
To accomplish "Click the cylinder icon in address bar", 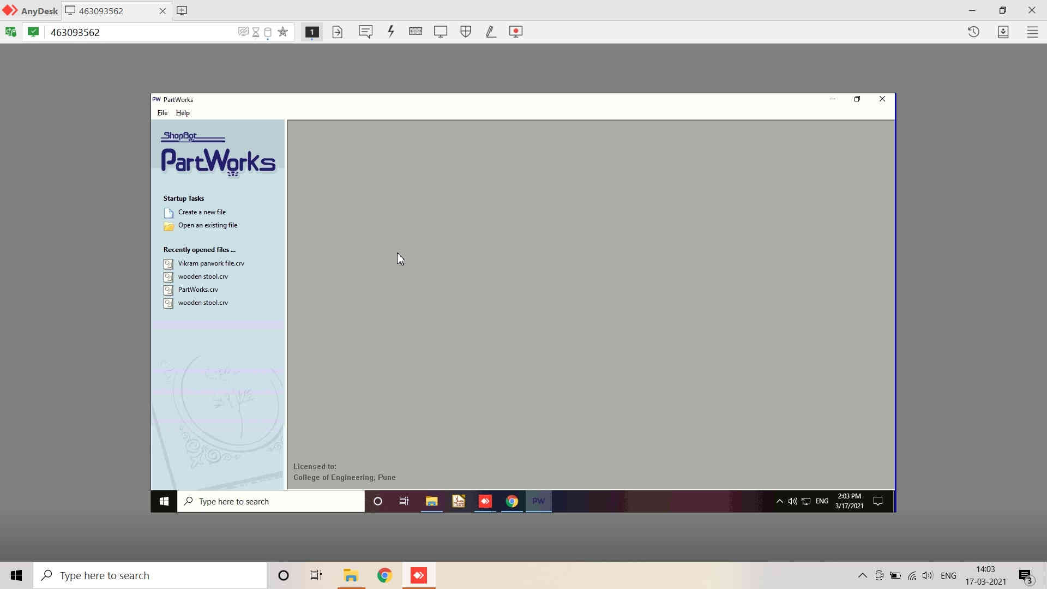I will (268, 32).
